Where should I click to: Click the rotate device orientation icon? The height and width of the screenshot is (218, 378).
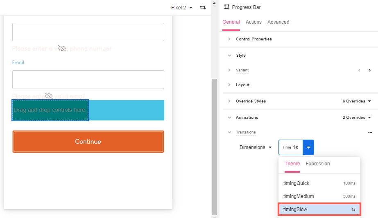(202, 7)
